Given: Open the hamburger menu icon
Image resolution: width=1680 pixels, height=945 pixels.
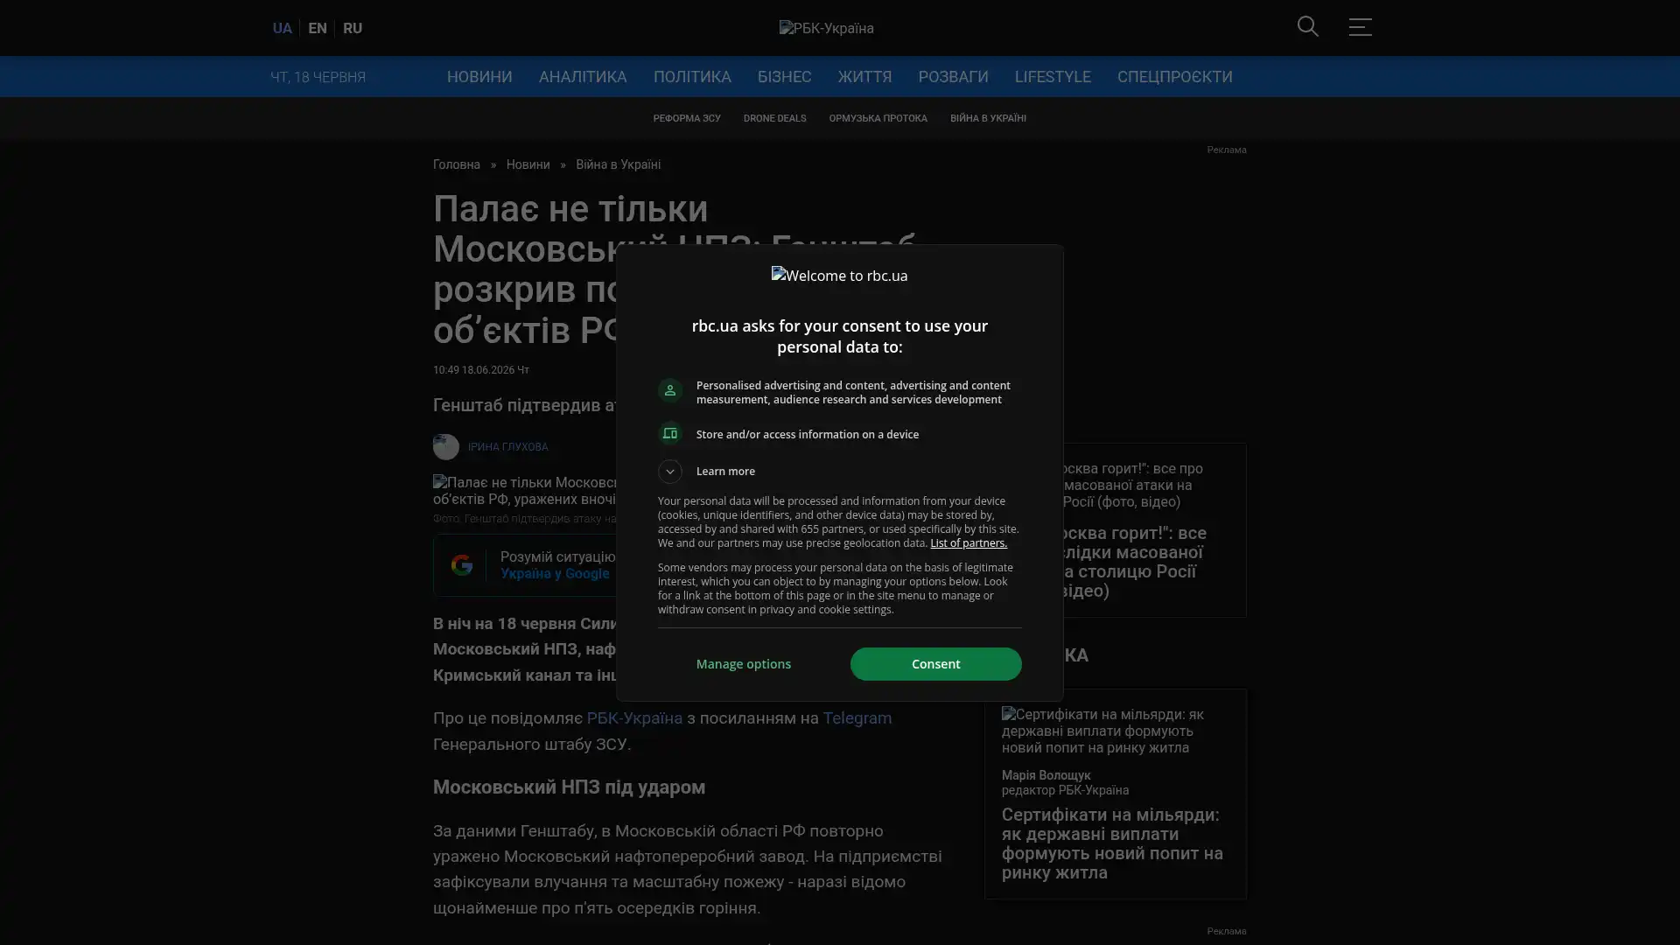Looking at the screenshot, I should click(x=1360, y=27).
